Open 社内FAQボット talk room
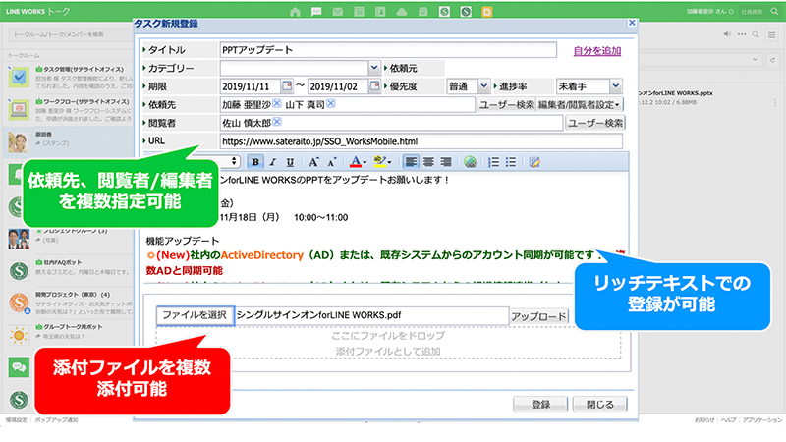The width and height of the screenshot is (786, 442). (x=68, y=269)
